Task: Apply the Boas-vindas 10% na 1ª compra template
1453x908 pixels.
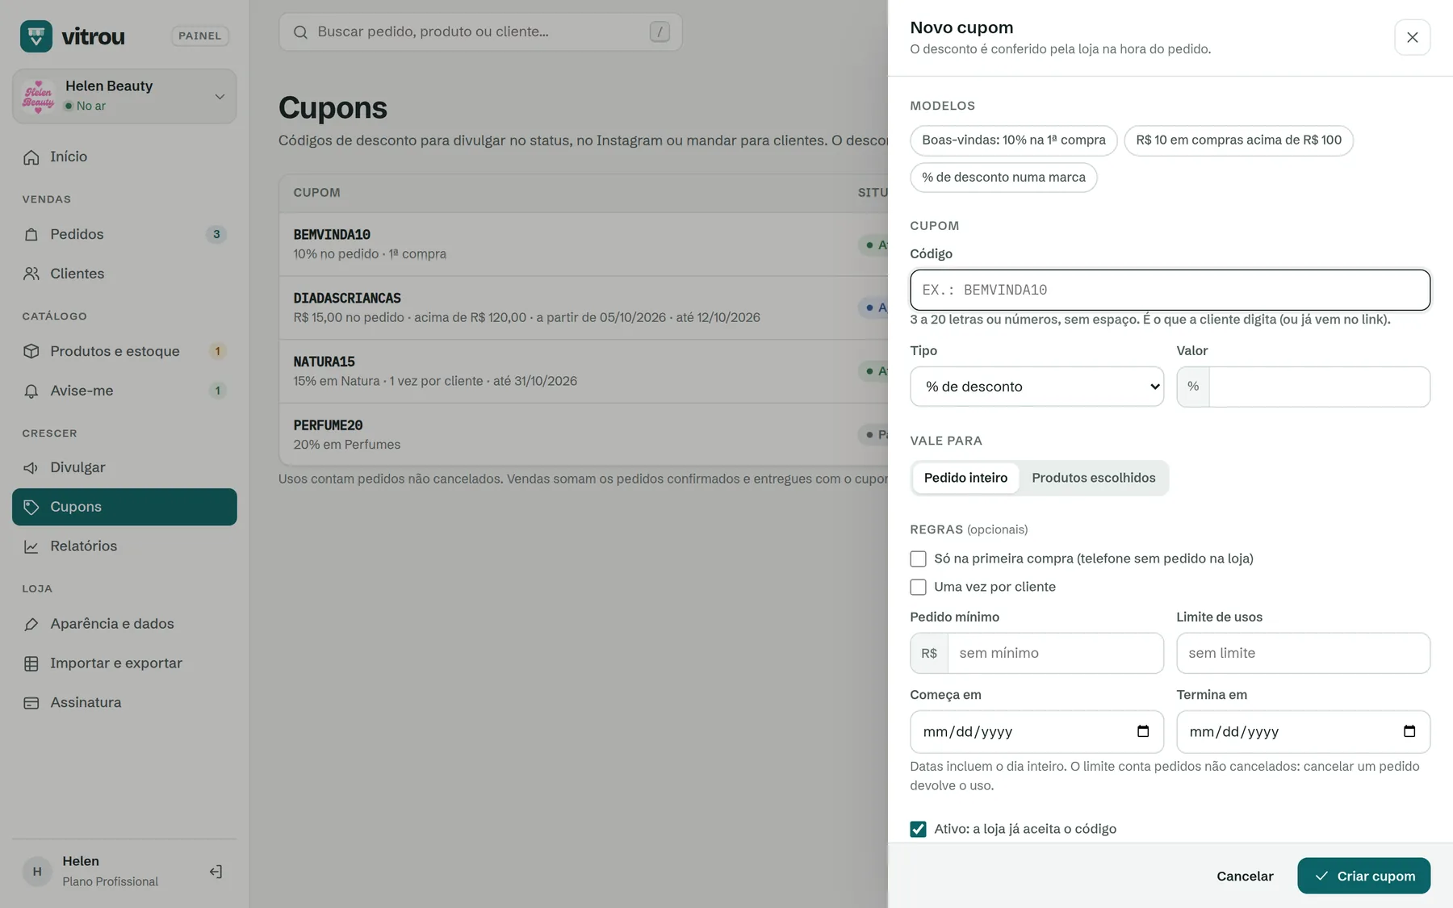Action: [1014, 140]
